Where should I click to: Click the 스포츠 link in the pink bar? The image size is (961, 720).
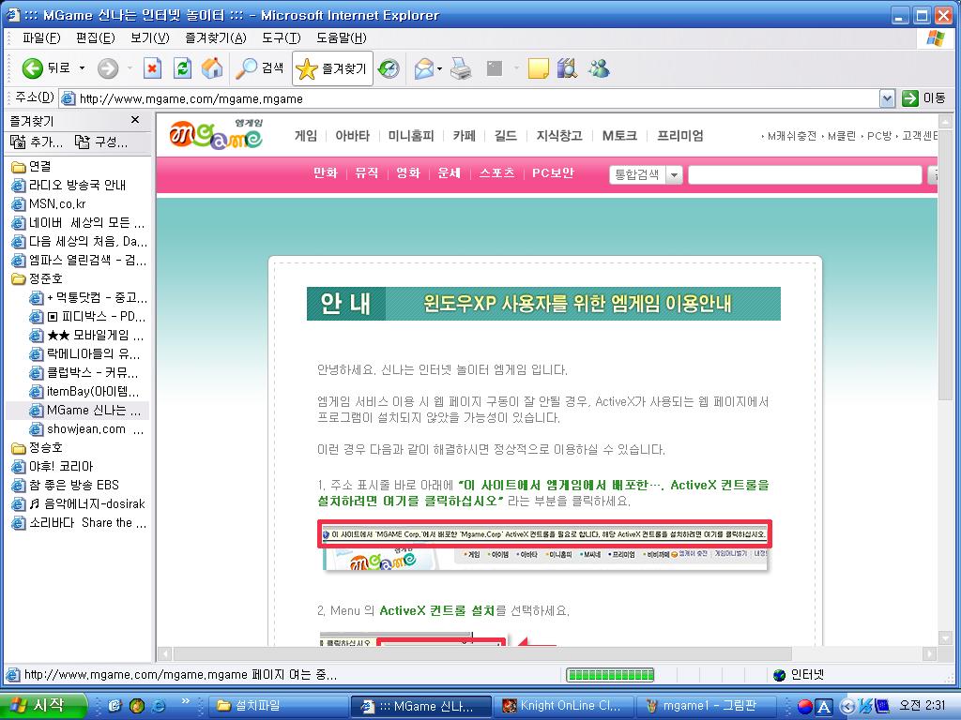(496, 173)
